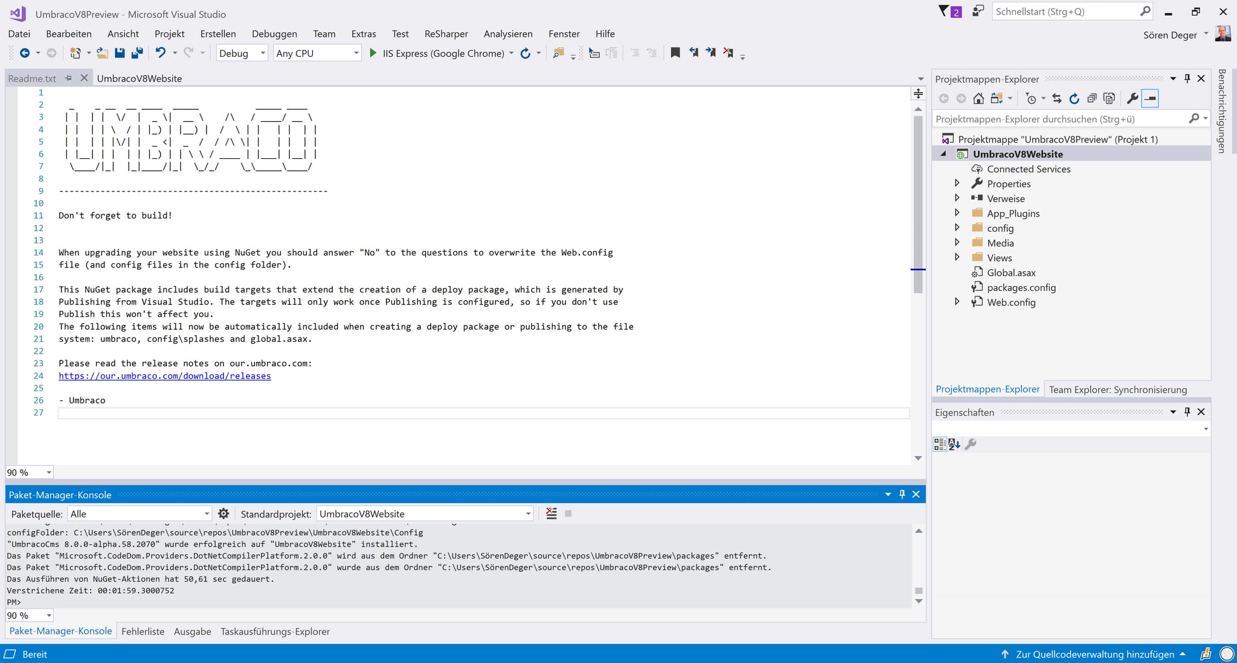
Task: Open the Debuggen menu
Action: [274, 34]
